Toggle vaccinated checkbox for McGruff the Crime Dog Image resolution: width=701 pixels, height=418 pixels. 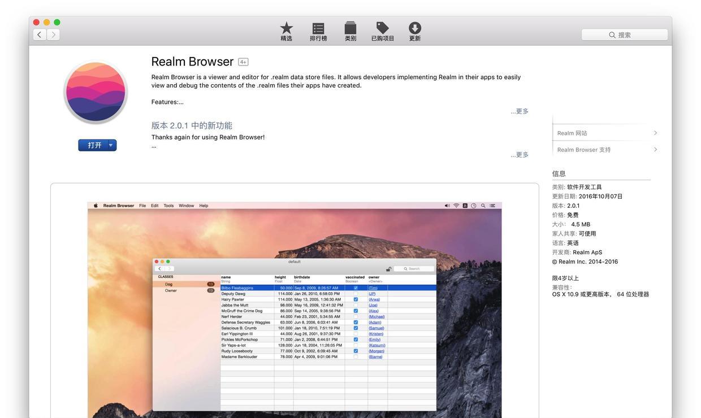pos(356,311)
